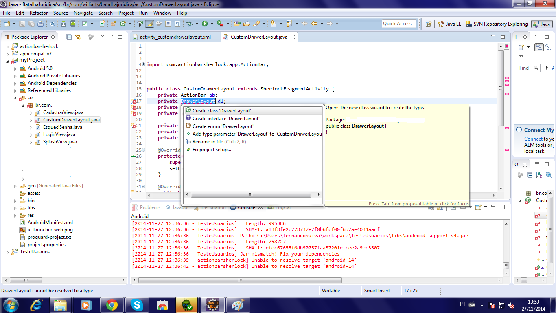Click the back navigation arrow in toolbar
Screen dimensions: 556x313
[314, 24]
